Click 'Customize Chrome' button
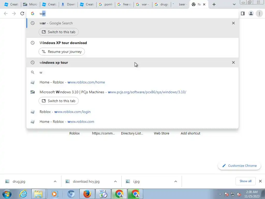The width and height of the screenshot is (265, 199). (x=239, y=166)
